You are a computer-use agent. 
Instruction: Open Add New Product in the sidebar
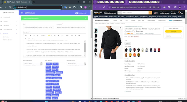pyautogui.click(x=8, y=40)
